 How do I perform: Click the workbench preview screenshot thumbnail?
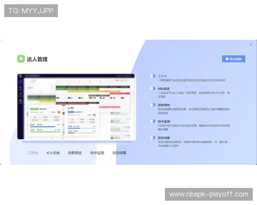click(x=76, y=107)
